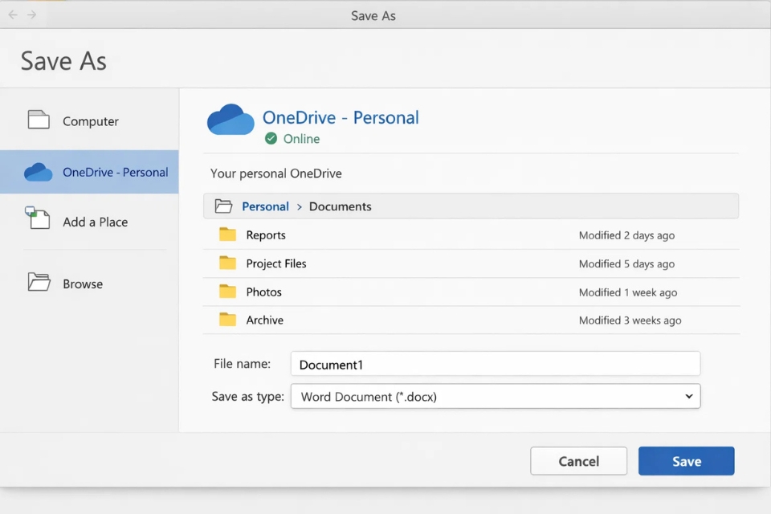Open the Project Files folder icon

pyautogui.click(x=227, y=263)
